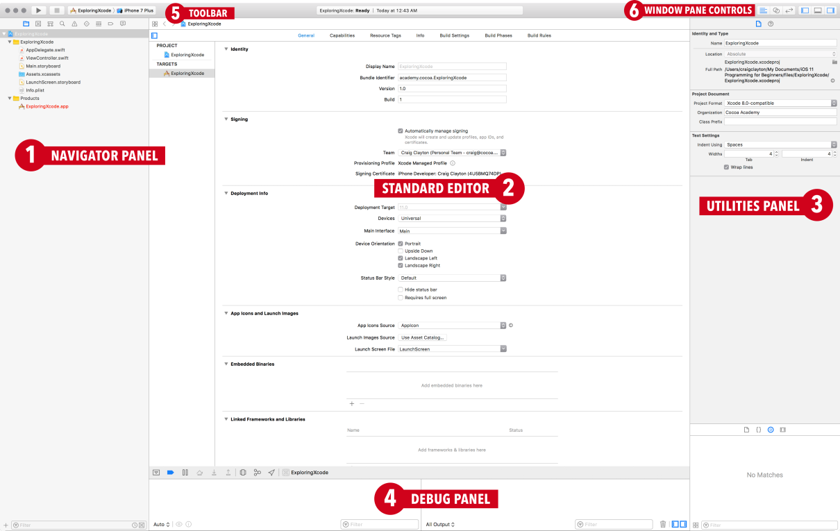
Task: Switch to the Build Settings tab
Action: point(455,35)
